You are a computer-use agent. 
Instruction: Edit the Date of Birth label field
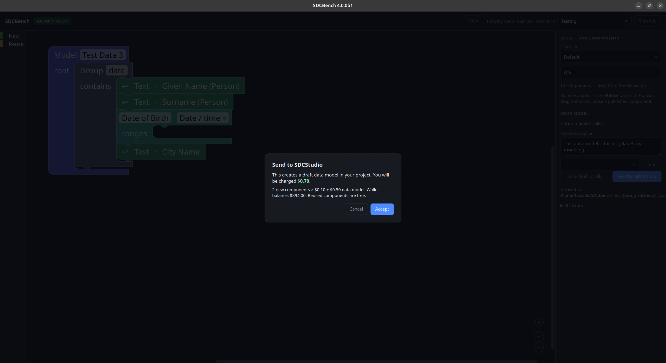point(145,118)
